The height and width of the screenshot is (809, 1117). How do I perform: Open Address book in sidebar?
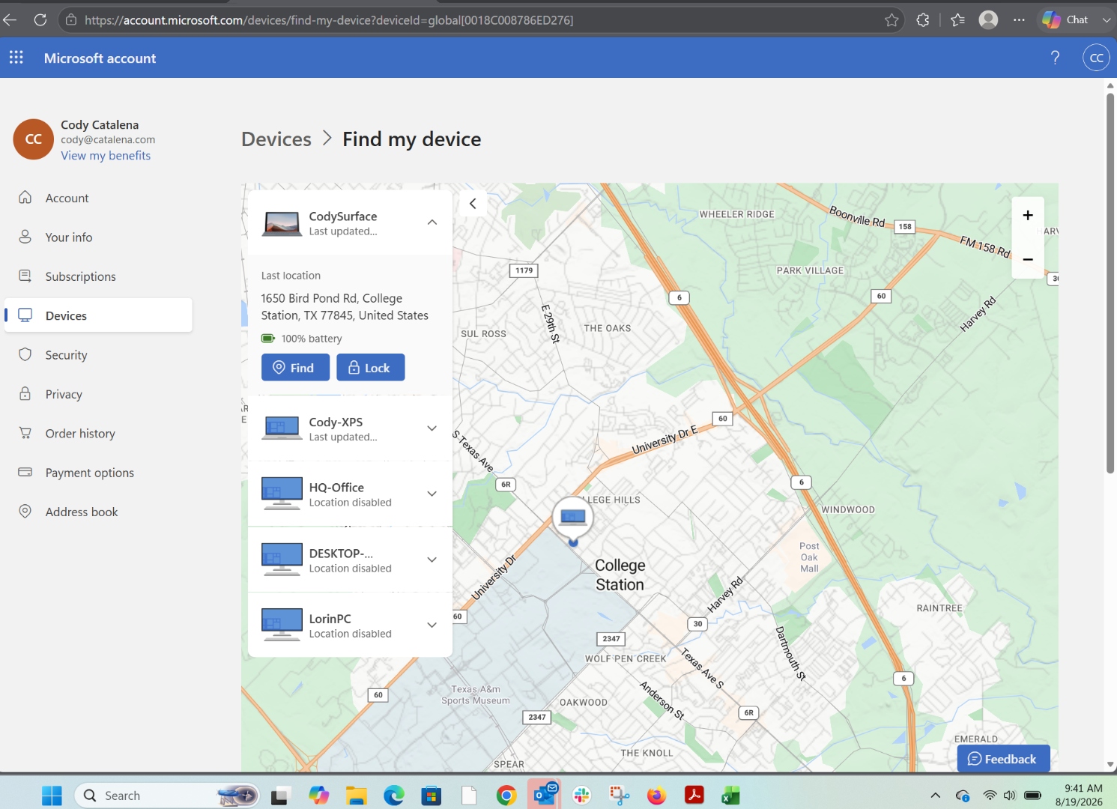(x=98, y=512)
